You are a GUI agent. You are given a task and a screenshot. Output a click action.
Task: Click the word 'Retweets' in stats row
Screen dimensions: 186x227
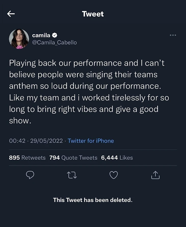(33, 158)
